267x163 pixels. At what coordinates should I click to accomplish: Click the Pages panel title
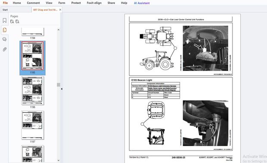point(14,16)
